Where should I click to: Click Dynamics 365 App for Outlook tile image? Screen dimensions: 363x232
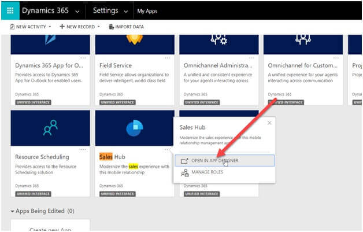(50, 45)
